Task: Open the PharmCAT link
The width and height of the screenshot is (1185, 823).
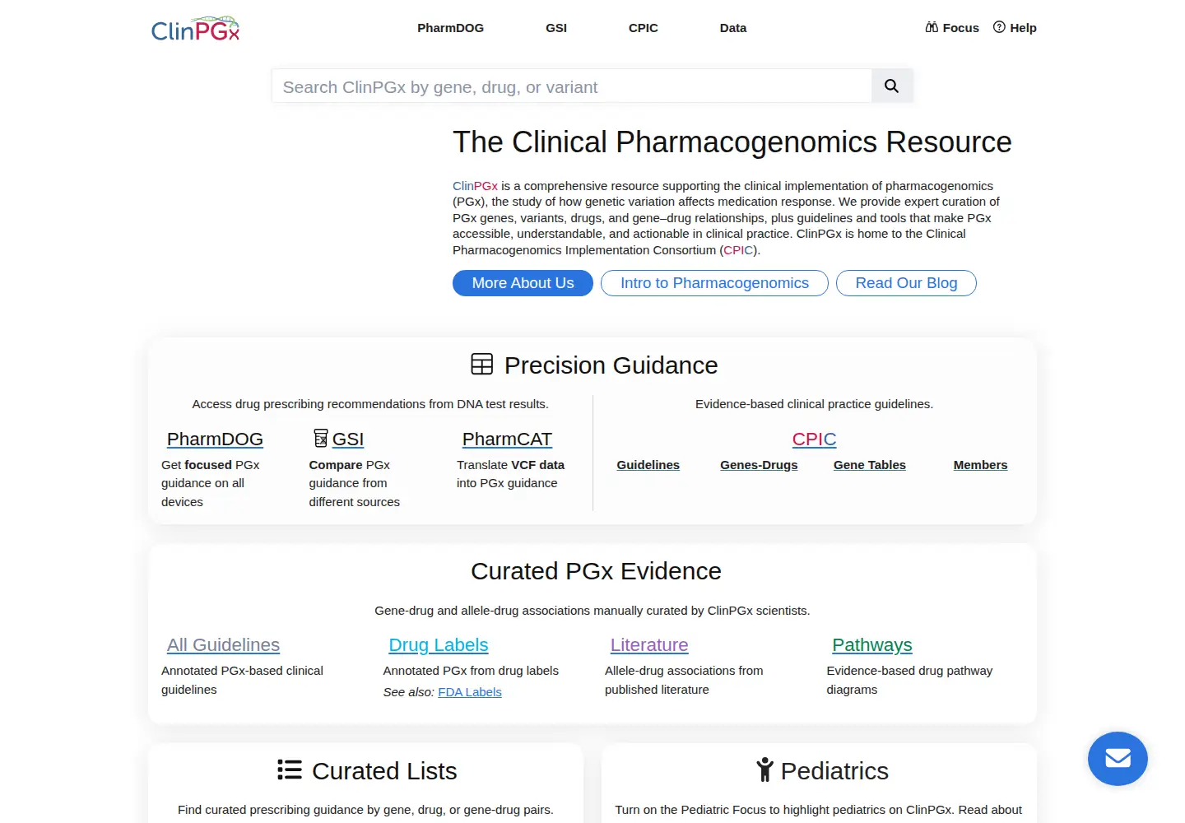Action: (507, 439)
